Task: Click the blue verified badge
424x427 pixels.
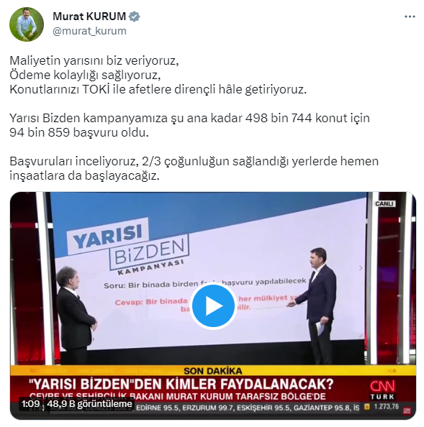Action: tap(134, 17)
